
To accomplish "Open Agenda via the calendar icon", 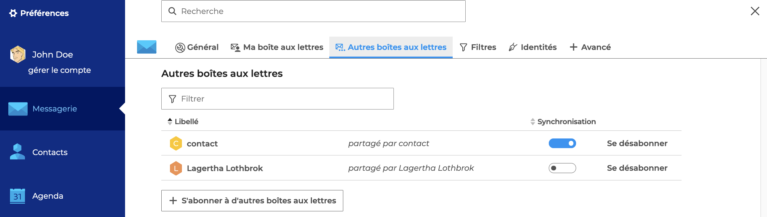I will point(17,196).
